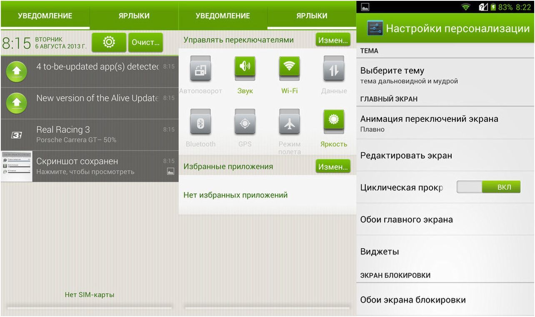Tap Измен... next to Управлять переключателями
The width and height of the screenshot is (535, 317).
coord(333,40)
